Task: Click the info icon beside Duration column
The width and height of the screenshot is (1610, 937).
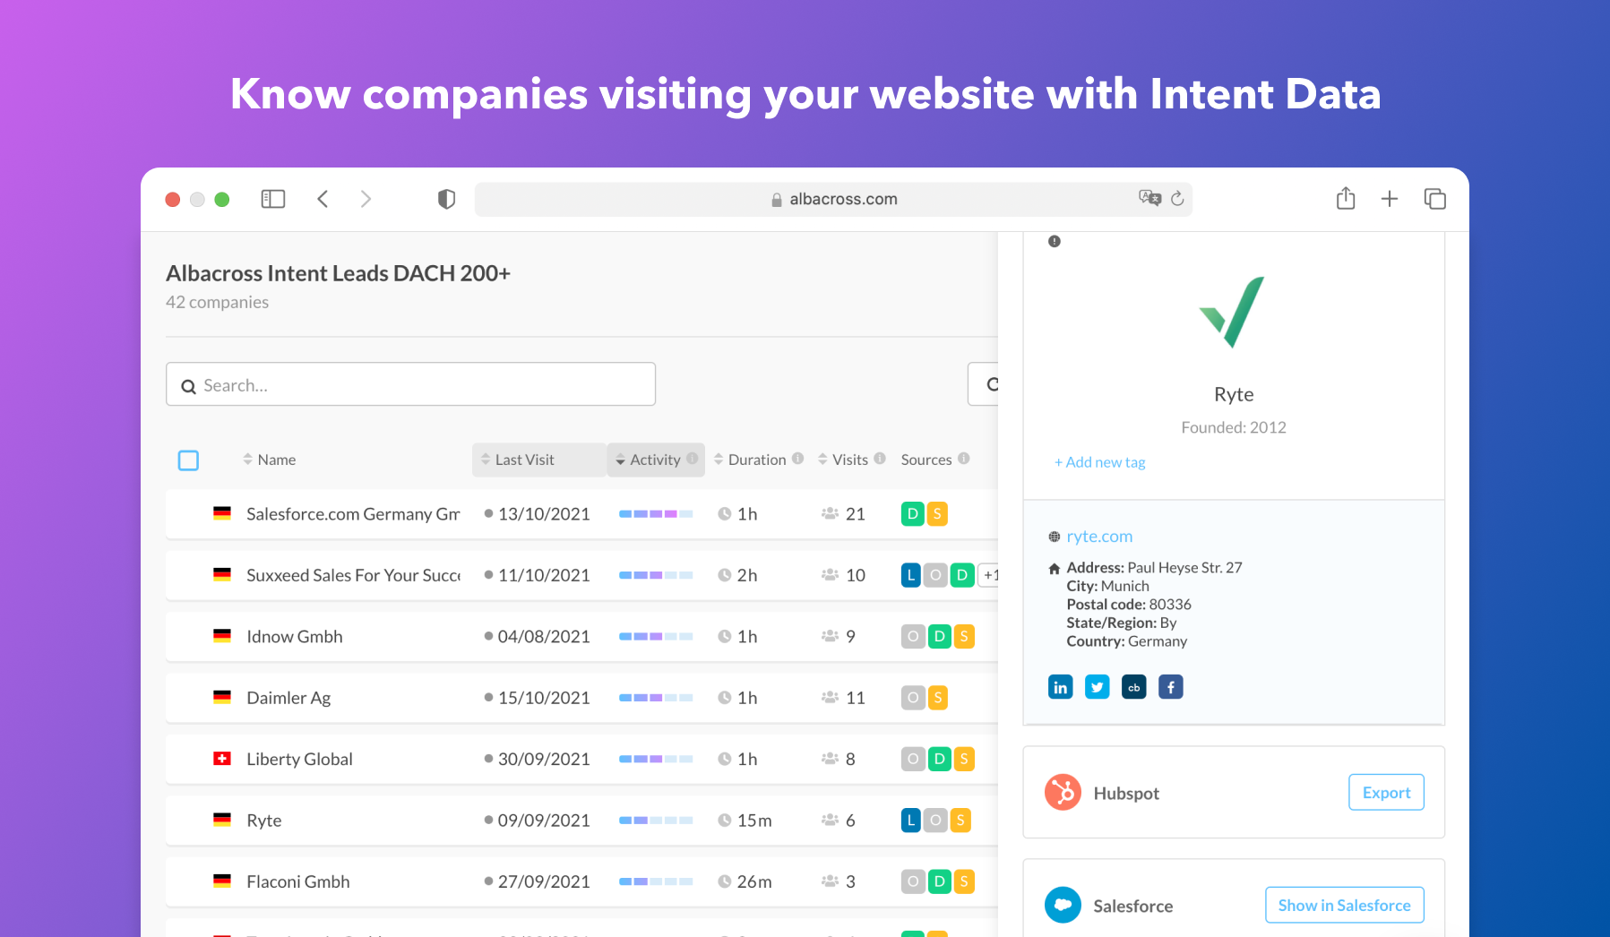Action: 797,459
